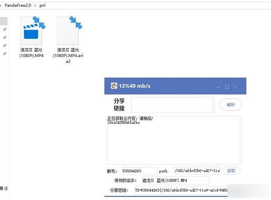Viewport: 271px width, 200px height.
Task: Click the 分享链接 share link input box
Action: point(173,105)
